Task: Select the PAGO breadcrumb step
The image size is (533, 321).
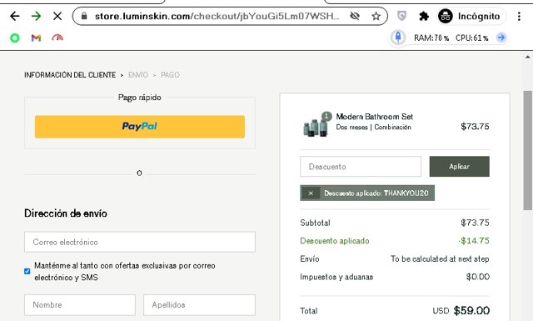Action: [x=170, y=75]
